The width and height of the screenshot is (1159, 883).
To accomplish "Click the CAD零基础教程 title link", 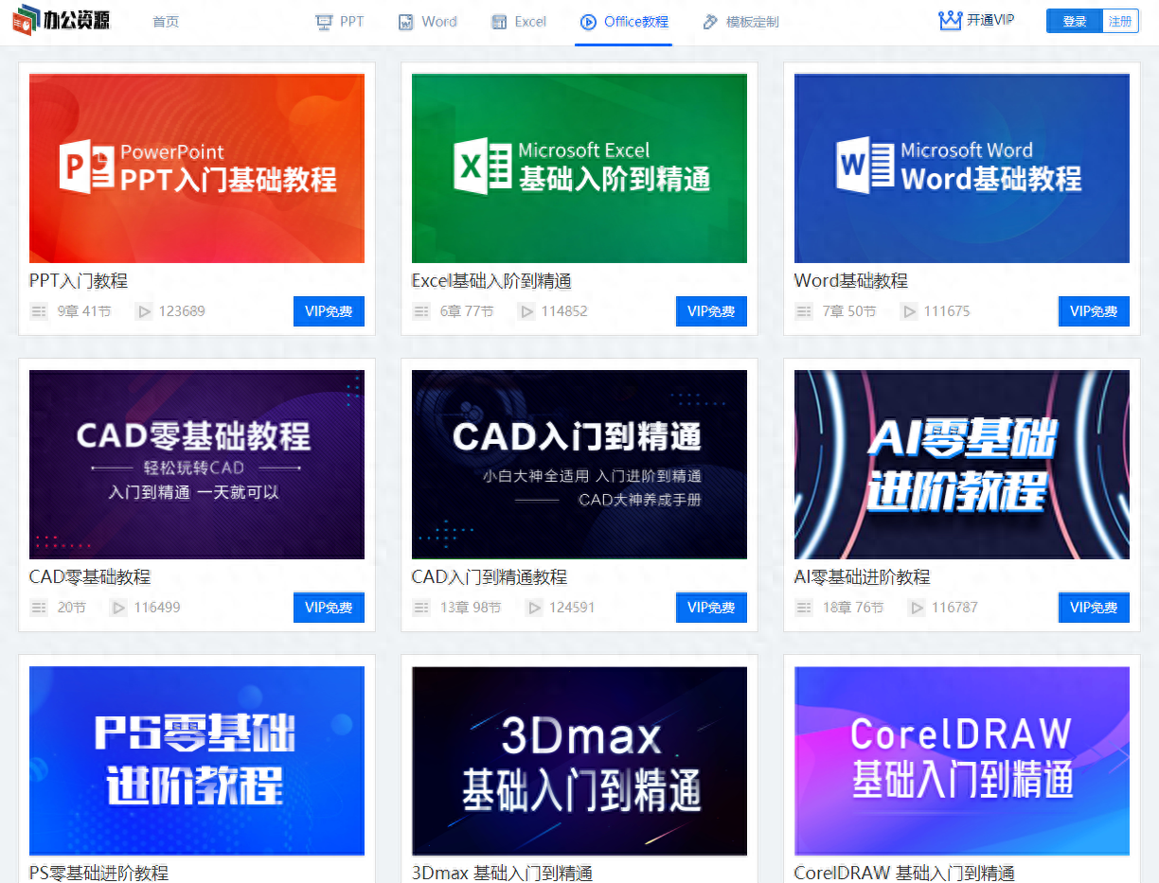I will 90,577.
